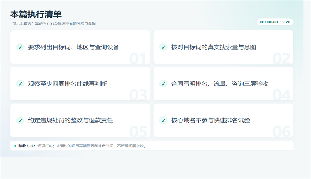Click the checkmark beside 观察至少四周排名曲线再判断
Image resolution: width=311 pixels, height=179 pixels.
coord(20,84)
